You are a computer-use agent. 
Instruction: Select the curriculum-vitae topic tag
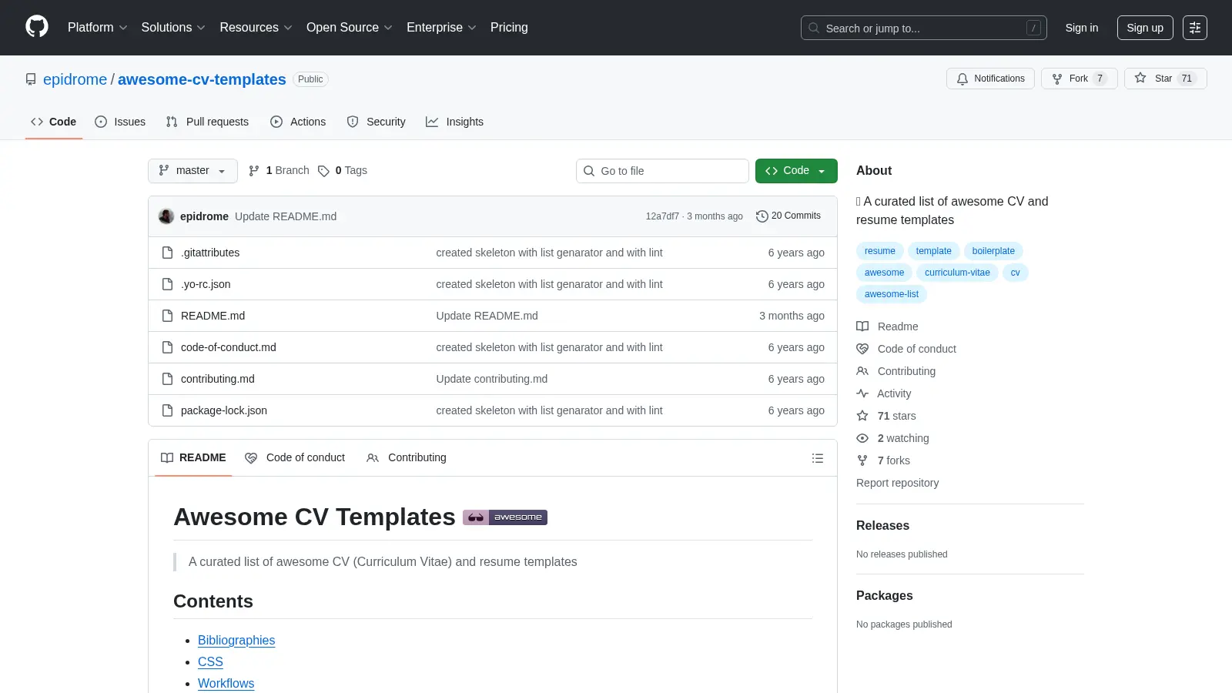point(957,273)
